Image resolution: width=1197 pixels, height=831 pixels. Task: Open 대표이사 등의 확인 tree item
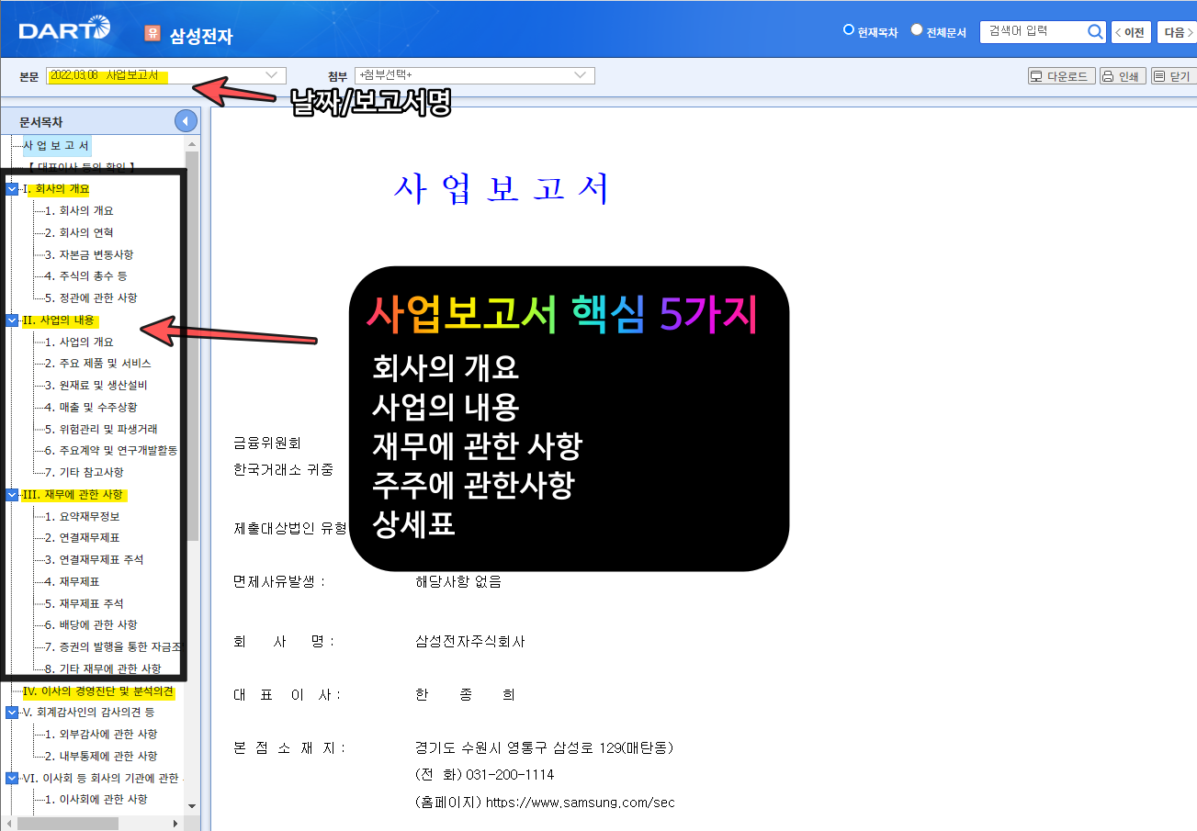click(x=82, y=166)
